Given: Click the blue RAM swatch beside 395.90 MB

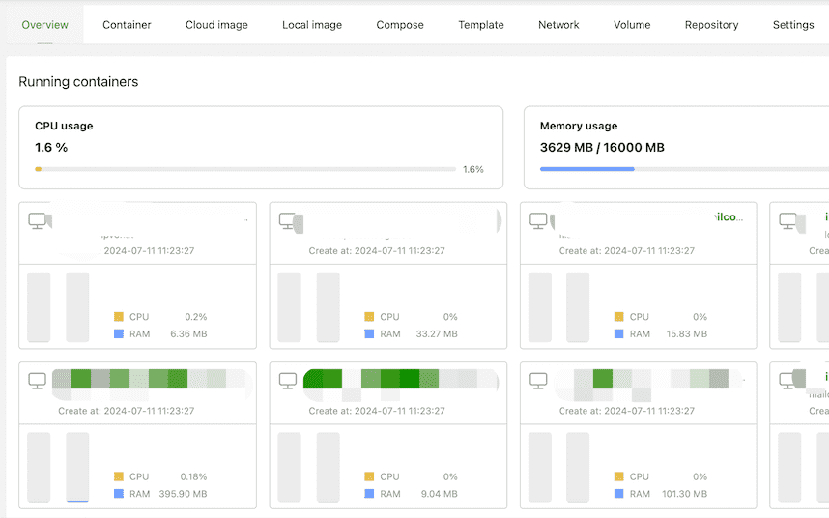Looking at the screenshot, I should (119, 494).
